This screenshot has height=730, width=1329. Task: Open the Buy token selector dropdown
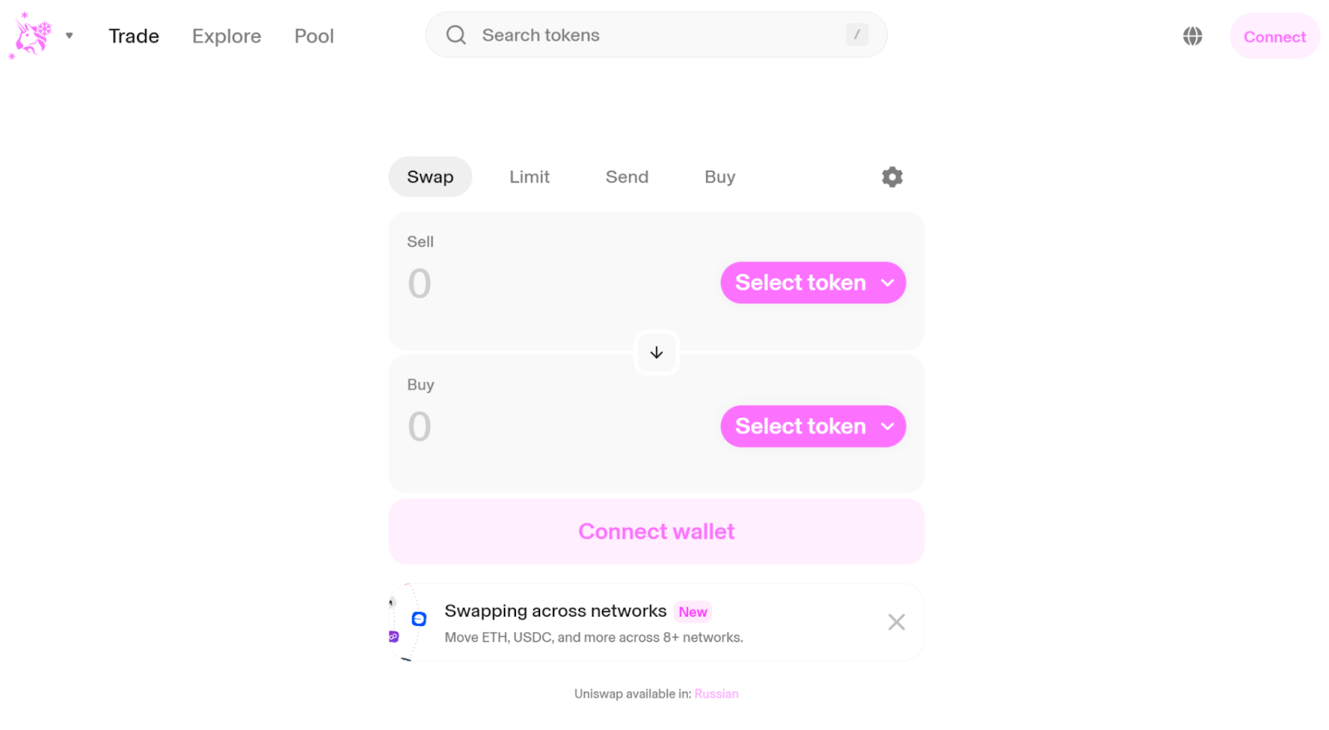click(x=813, y=426)
